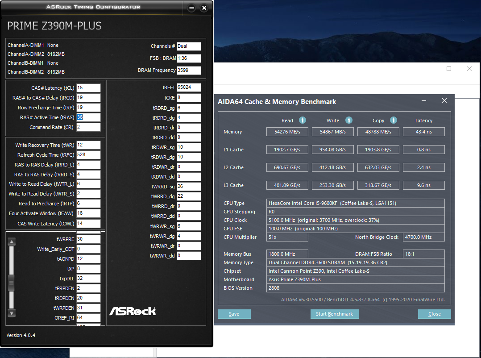Click the tRRD_S value field
This screenshot has height=358, width=481.
88,174
